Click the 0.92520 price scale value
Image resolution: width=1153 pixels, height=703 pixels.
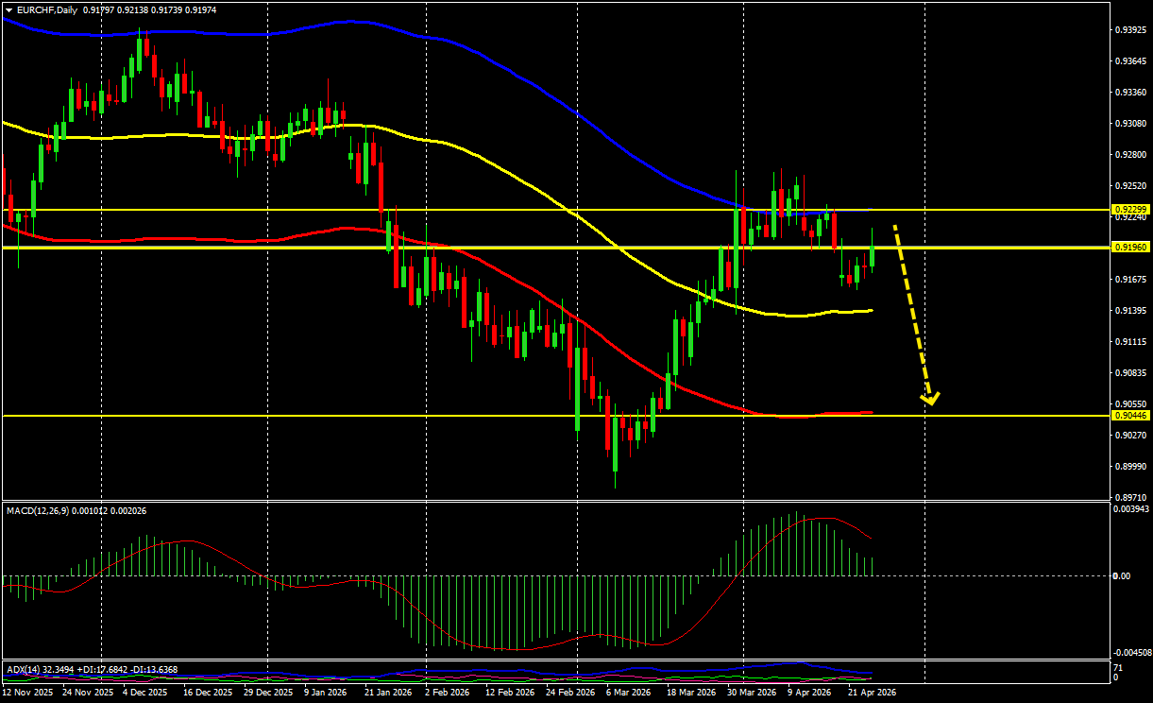click(1129, 186)
